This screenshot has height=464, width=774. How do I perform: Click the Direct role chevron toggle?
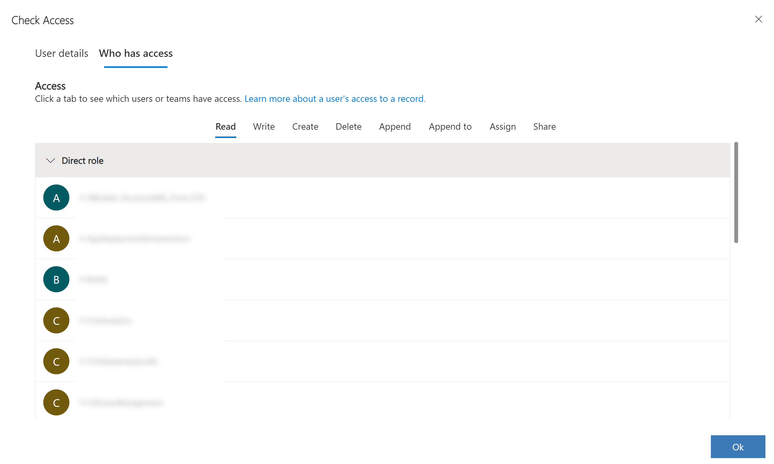click(50, 160)
